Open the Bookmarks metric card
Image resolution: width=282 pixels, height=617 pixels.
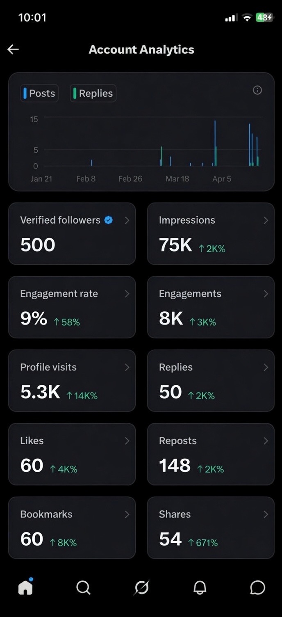coord(72,528)
